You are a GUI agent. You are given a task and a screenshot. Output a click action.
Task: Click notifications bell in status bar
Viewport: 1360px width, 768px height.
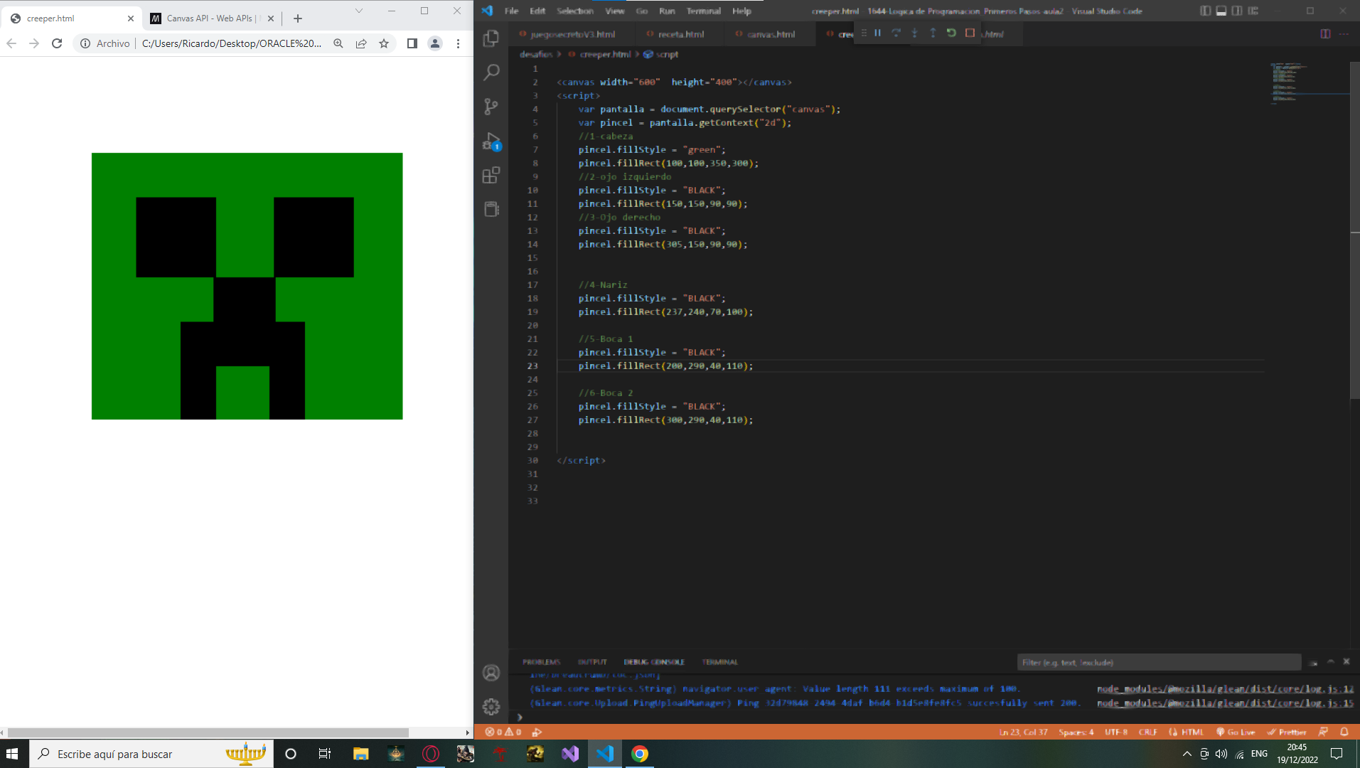pos(1344,732)
